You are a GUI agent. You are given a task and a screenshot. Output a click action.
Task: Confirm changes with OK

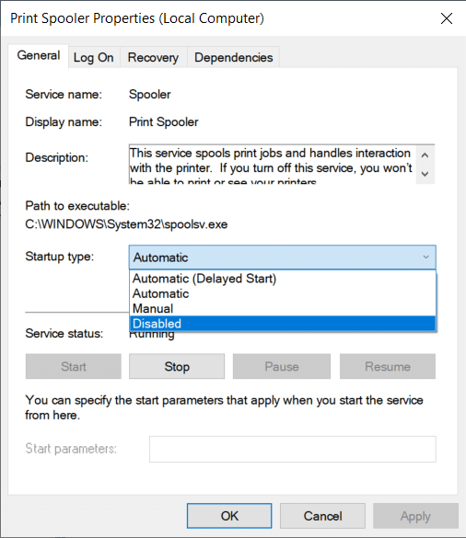click(229, 516)
